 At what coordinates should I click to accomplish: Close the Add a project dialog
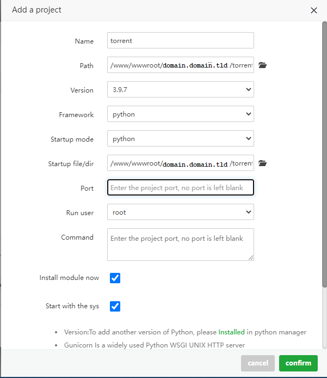pos(314,10)
